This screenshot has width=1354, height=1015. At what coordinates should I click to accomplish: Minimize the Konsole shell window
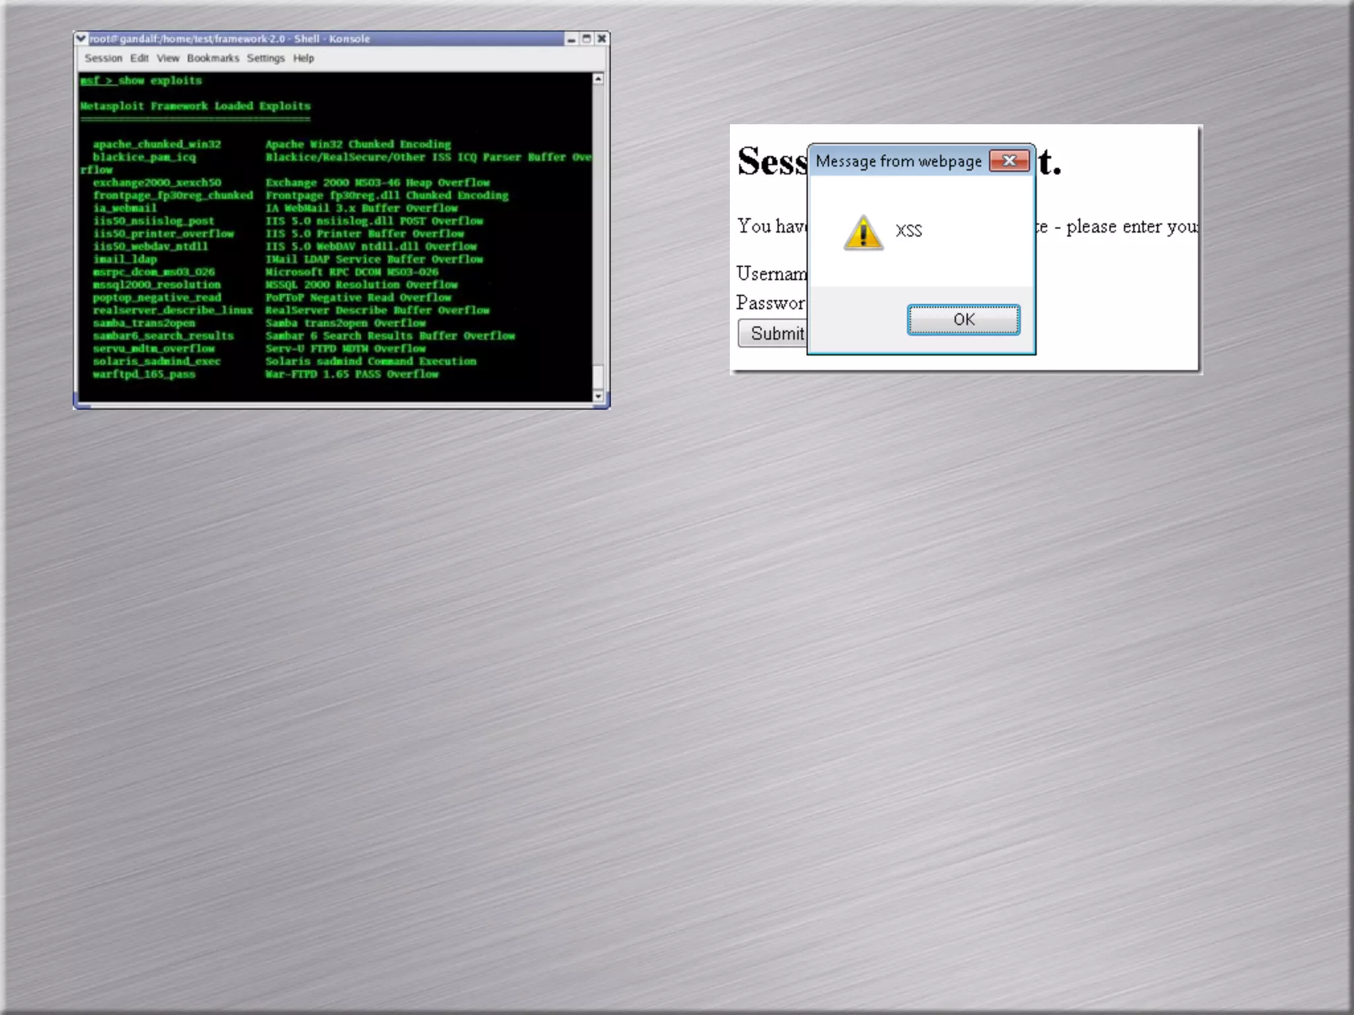(x=571, y=40)
